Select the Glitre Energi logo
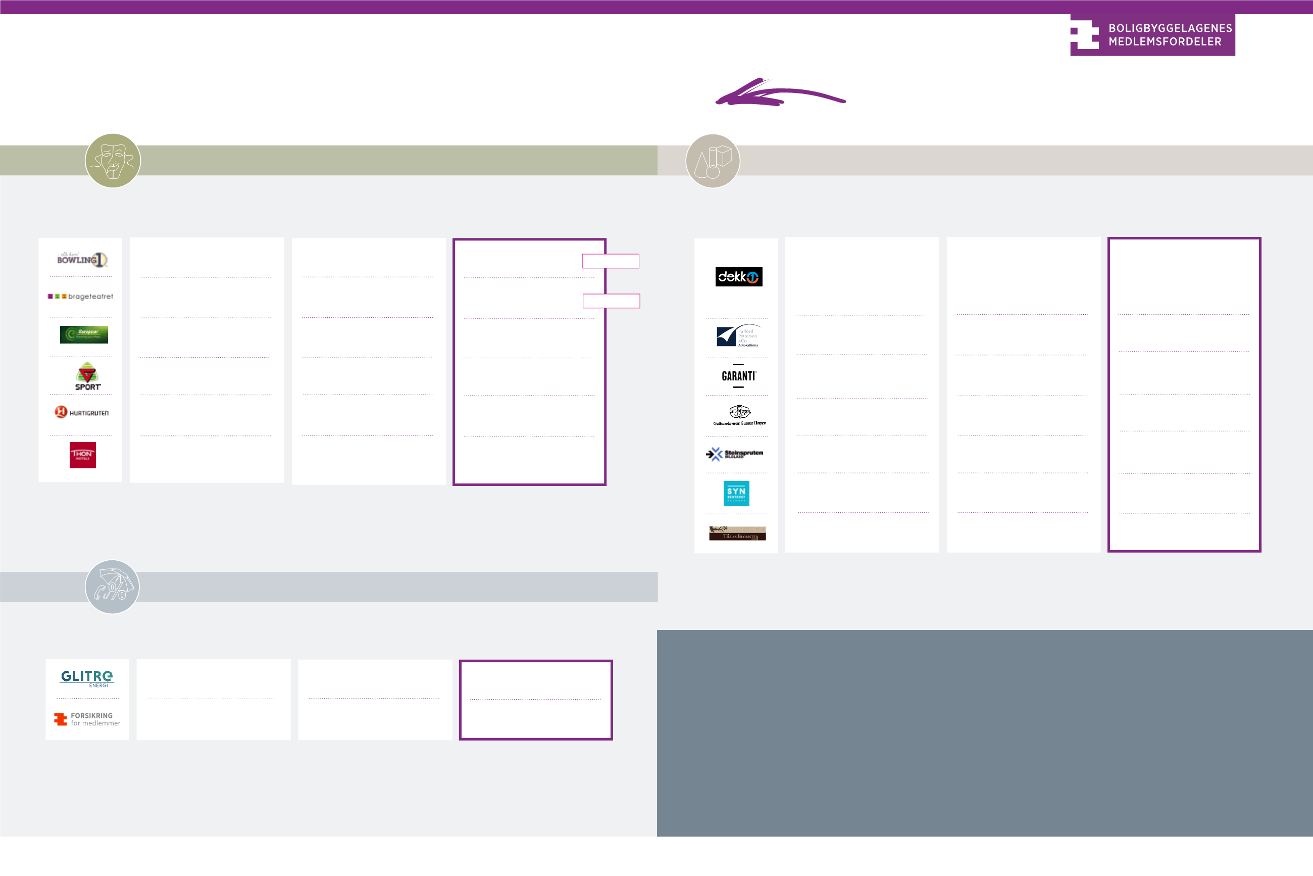 87,678
